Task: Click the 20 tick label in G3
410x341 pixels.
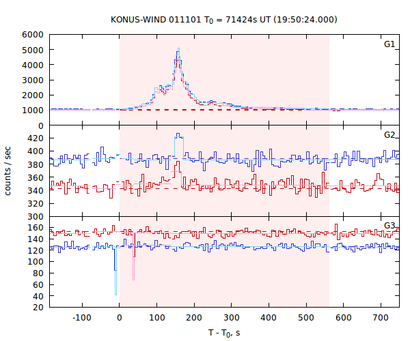Action: 38,308
